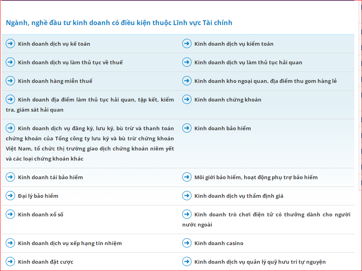The width and height of the screenshot is (362, 271).
Task: Select Kinh doanh tái bảo hiểm text
Action: [51, 177]
